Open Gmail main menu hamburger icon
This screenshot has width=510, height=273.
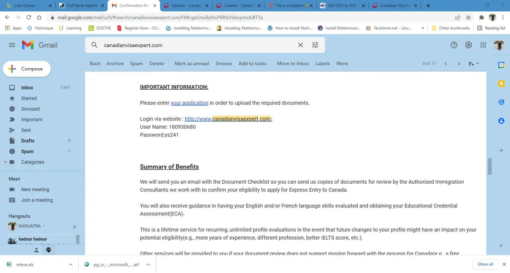click(12, 45)
